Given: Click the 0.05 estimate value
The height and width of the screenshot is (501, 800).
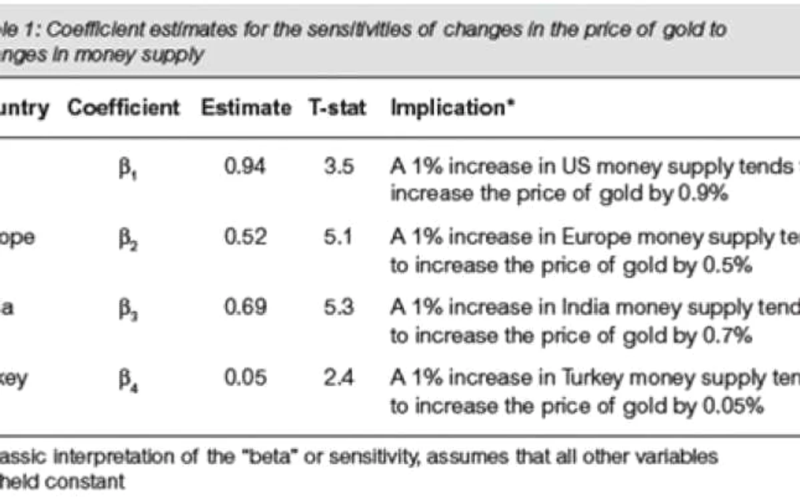Looking at the screenshot, I should coord(246,378).
